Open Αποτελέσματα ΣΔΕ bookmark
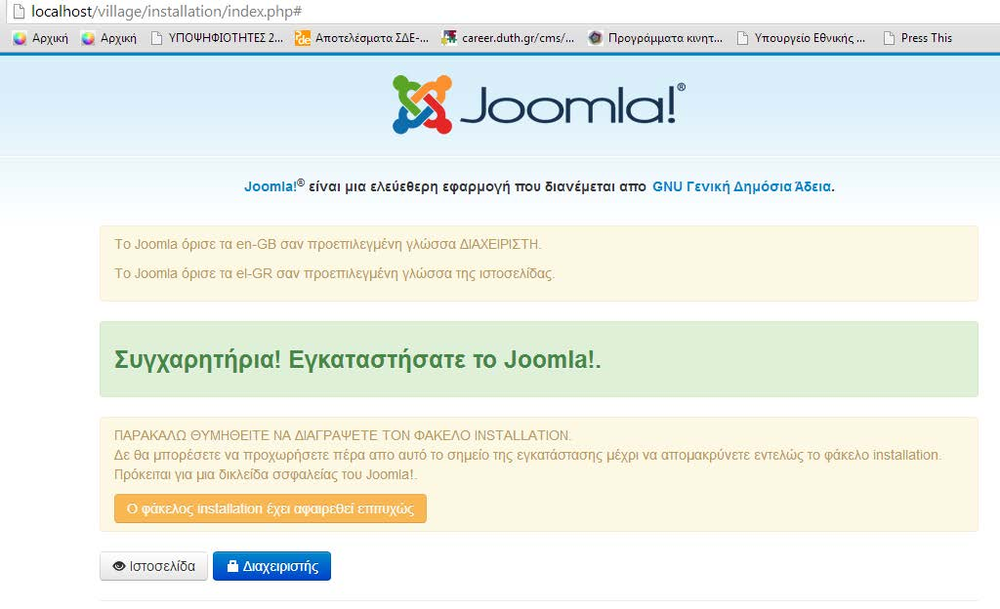Screen dimensions: 1000x609 (361, 38)
